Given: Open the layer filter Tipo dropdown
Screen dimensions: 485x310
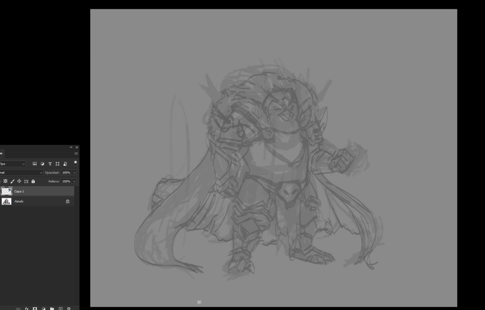Looking at the screenshot, I should pyautogui.click(x=13, y=164).
